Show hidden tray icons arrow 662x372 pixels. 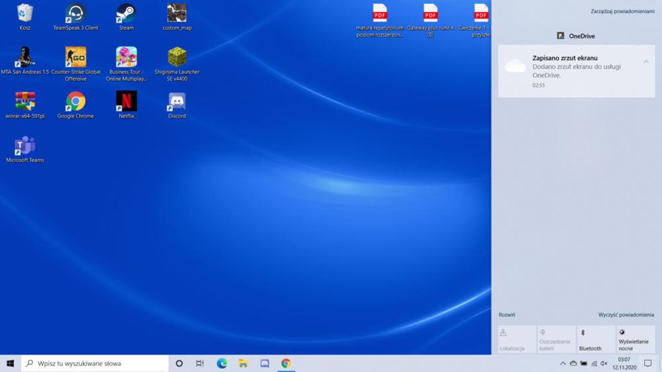(x=563, y=363)
